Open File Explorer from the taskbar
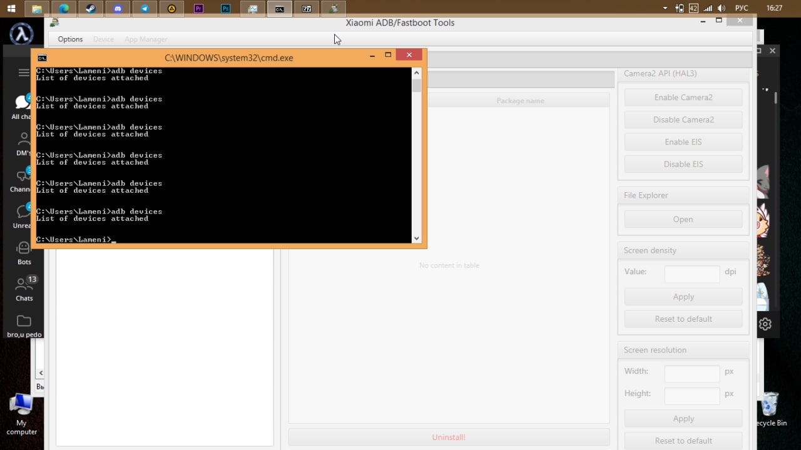801x450 pixels. [x=37, y=9]
